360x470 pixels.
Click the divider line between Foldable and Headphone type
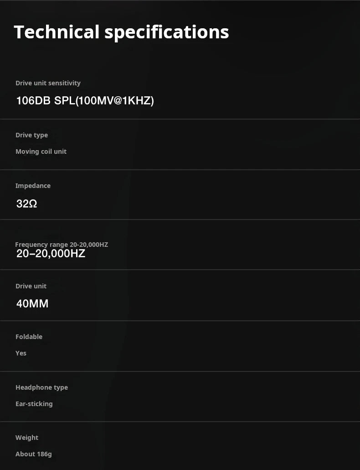click(x=180, y=371)
